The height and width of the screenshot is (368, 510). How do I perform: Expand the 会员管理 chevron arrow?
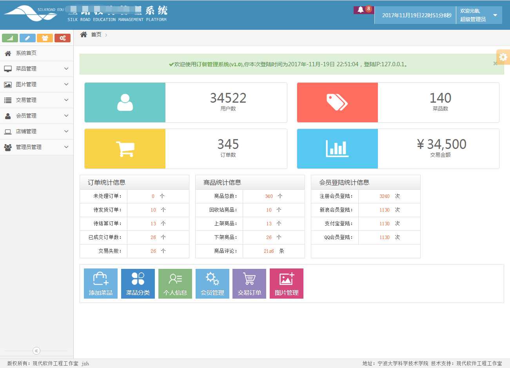point(66,116)
